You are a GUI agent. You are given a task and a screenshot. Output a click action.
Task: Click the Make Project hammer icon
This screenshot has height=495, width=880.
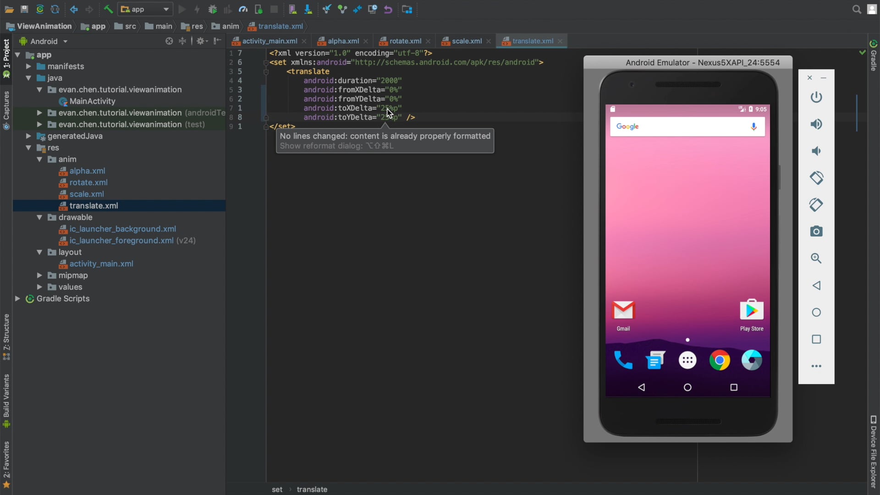coord(108,9)
